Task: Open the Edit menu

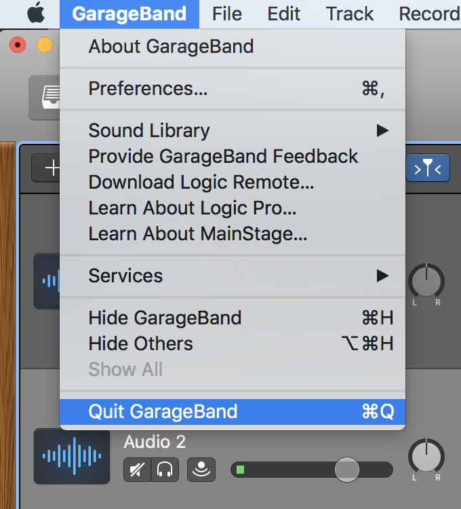Action: [283, 14]
